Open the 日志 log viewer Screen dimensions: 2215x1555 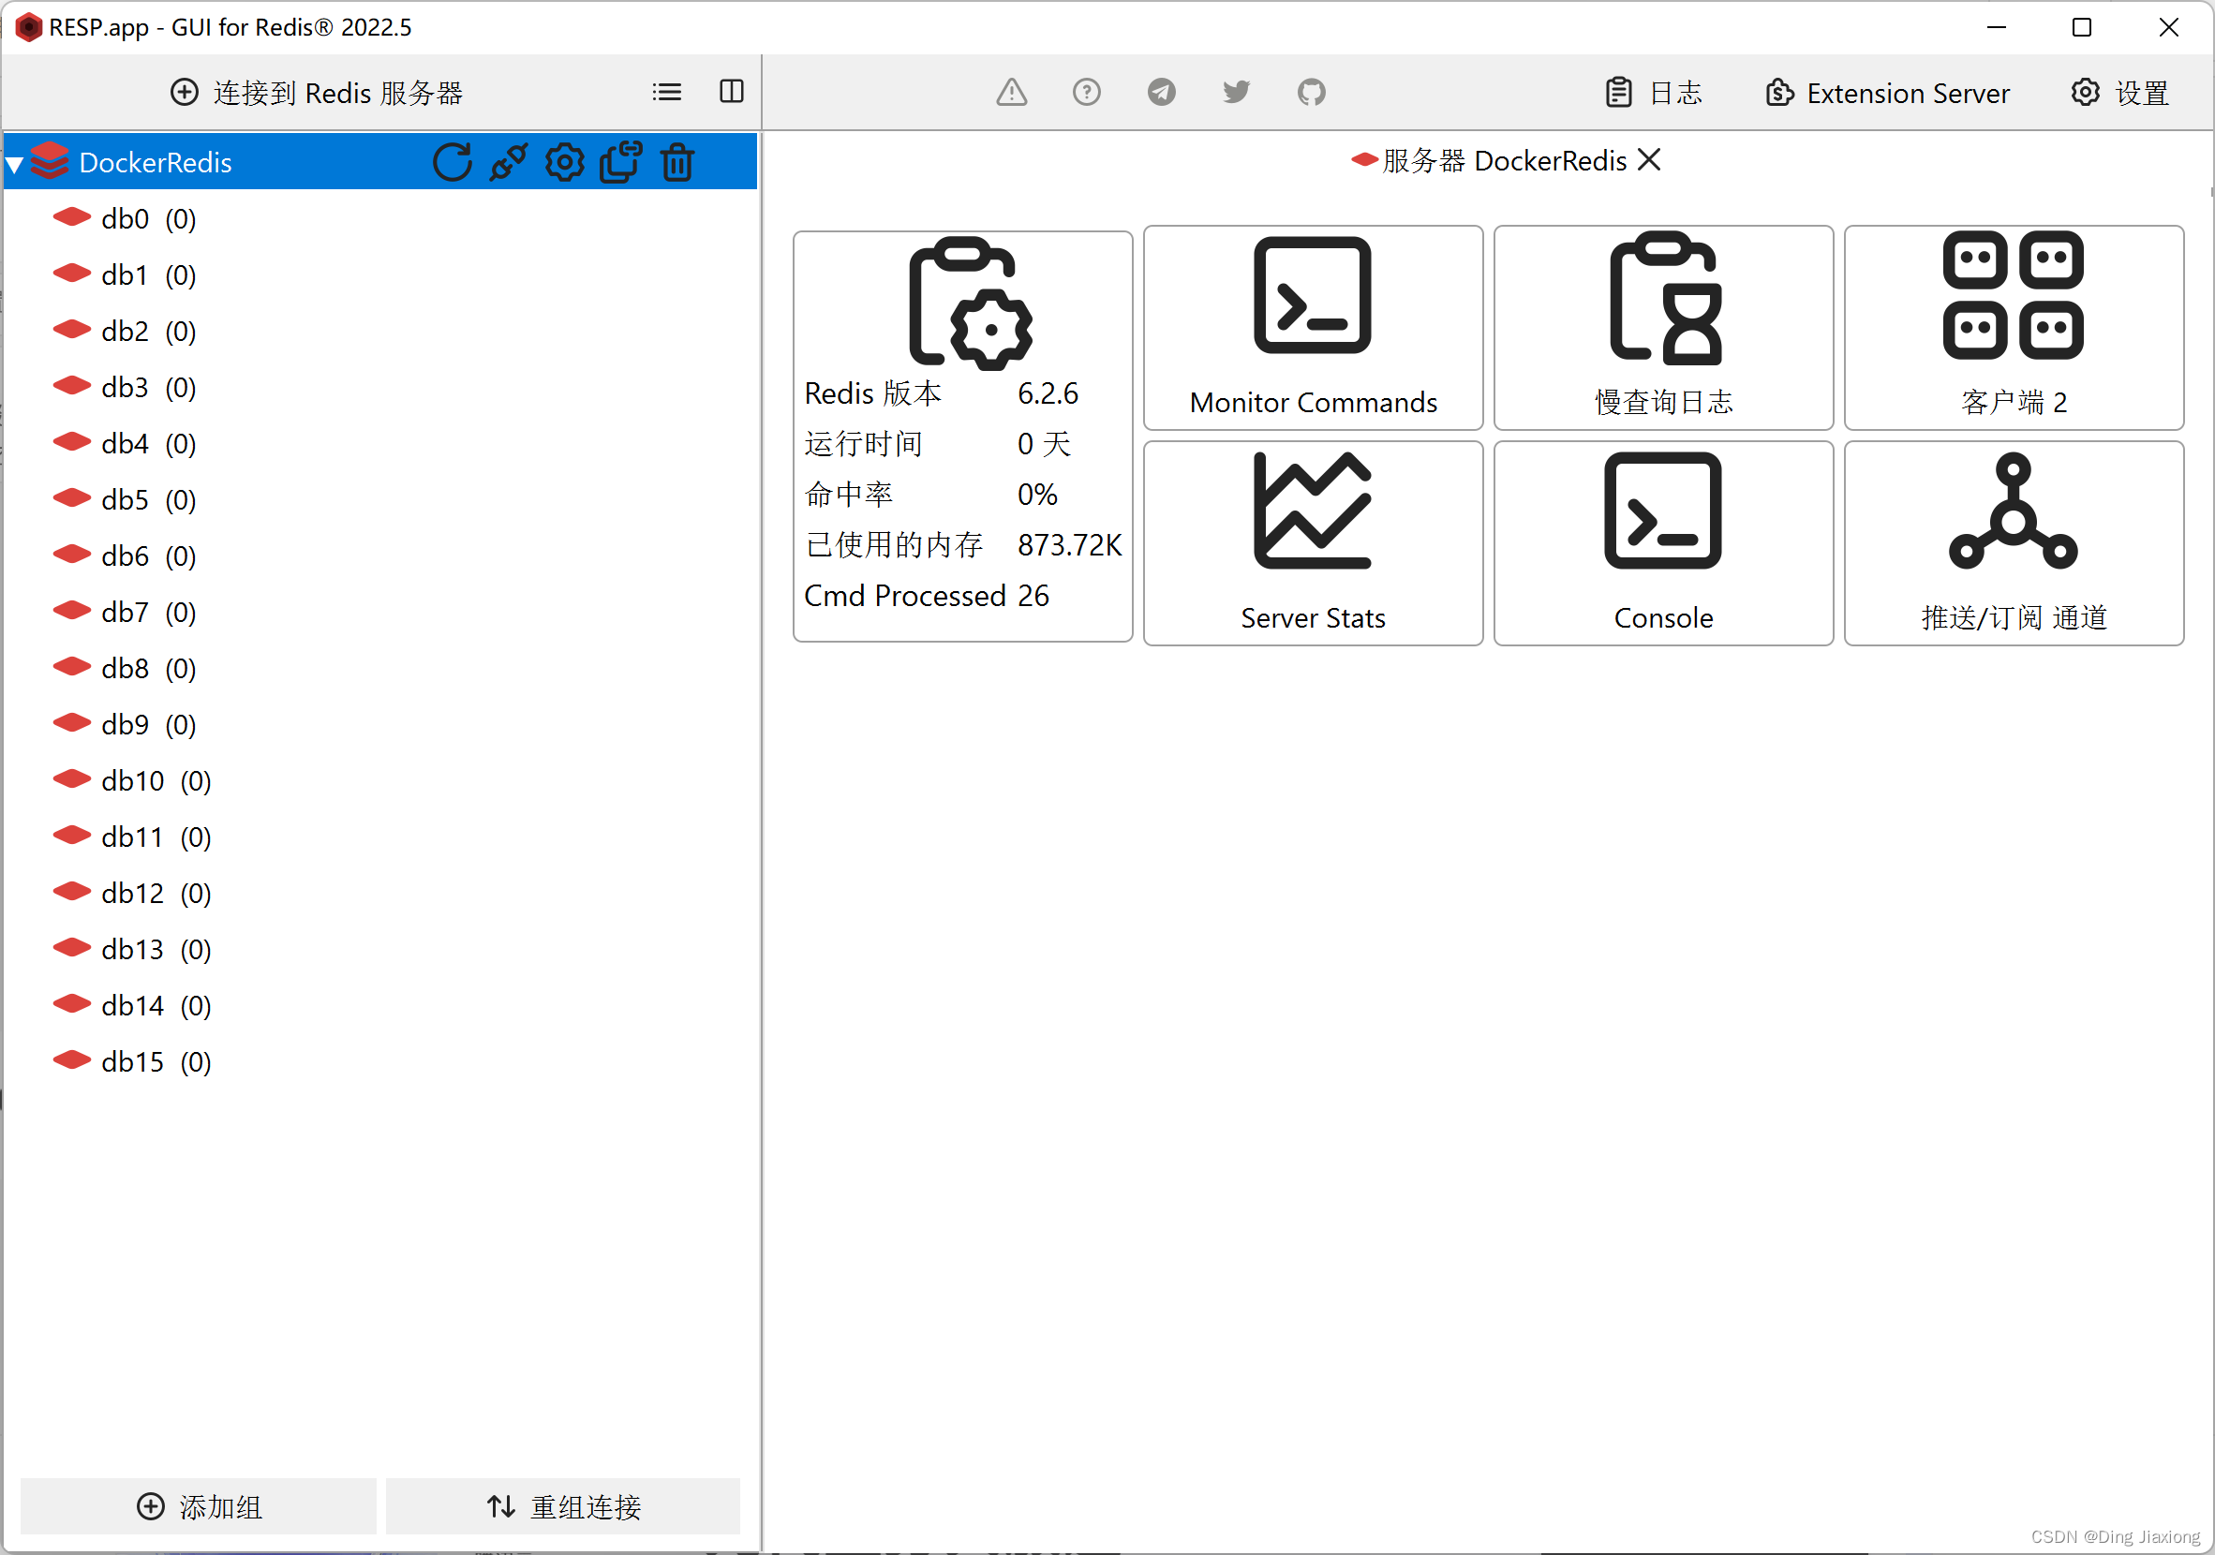coord(1654,93)
